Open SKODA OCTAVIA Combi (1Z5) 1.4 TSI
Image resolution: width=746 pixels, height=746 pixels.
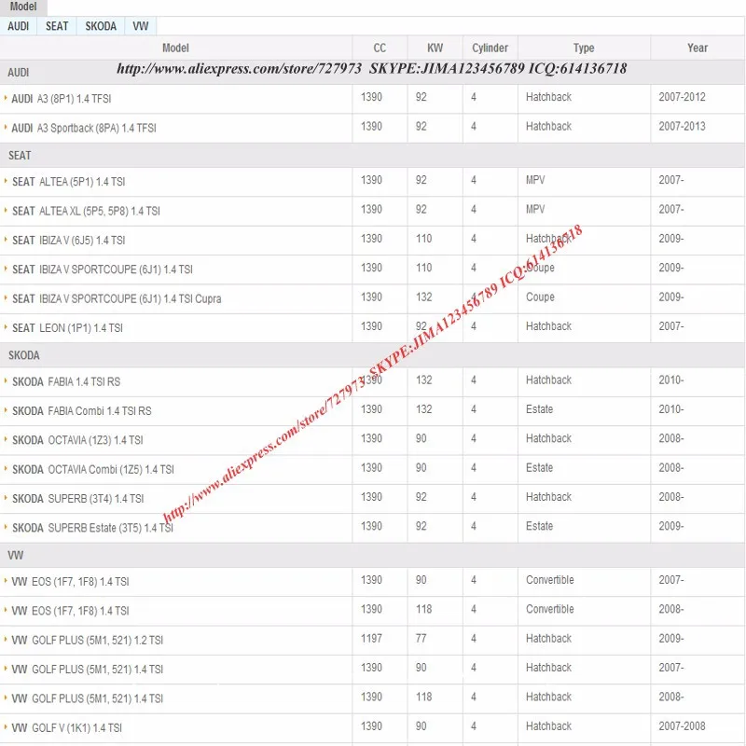(x=93, y=470)
